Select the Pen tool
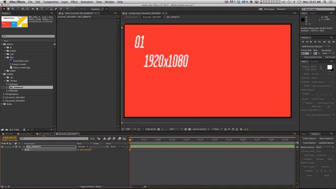This screenshot has width=336, height=189. click(x=37, y=9)
